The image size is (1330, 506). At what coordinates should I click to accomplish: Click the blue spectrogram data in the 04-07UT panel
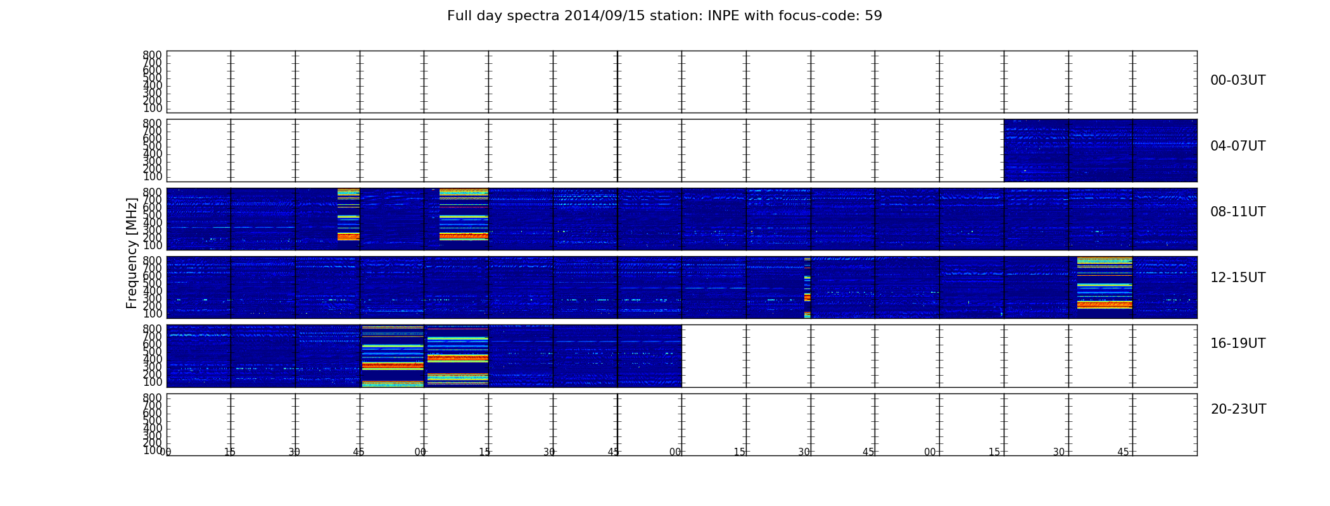click(1100, 151)
